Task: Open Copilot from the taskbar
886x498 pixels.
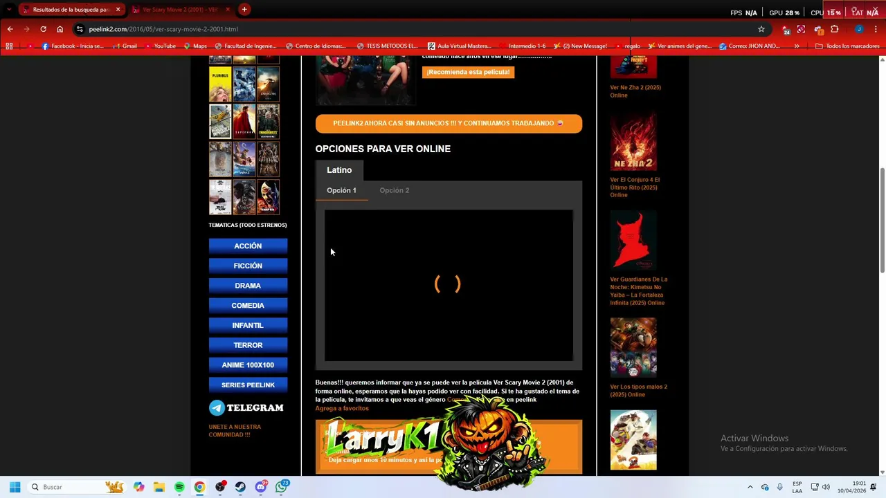Action: coord(139,487)
